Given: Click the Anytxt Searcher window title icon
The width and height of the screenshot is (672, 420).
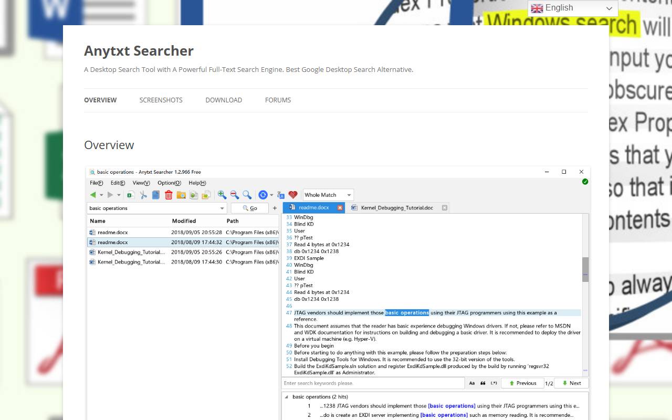Looking at the screenshot, I should 92,172.
